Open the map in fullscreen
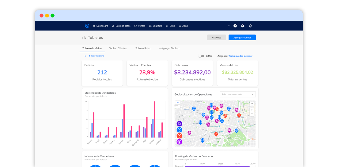Image resolution: width=337 pixels, height=167 pixels. click(252, 104)
